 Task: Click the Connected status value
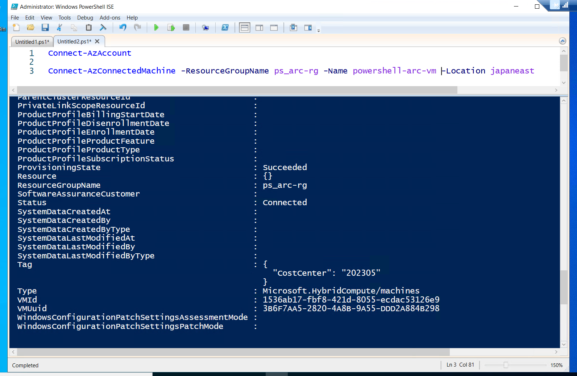285,203
